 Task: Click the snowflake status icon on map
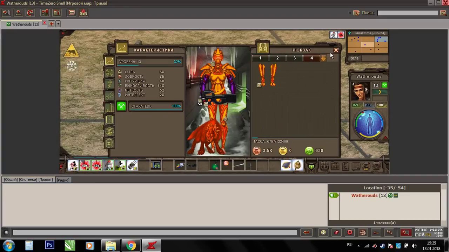pyautogui.click(x=72, y=65)
